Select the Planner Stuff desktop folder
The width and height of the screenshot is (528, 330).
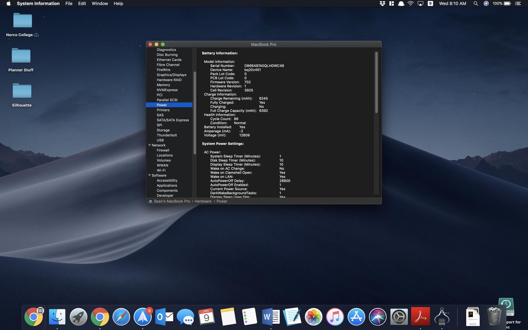pyautogui.click(x=21, y=60)
